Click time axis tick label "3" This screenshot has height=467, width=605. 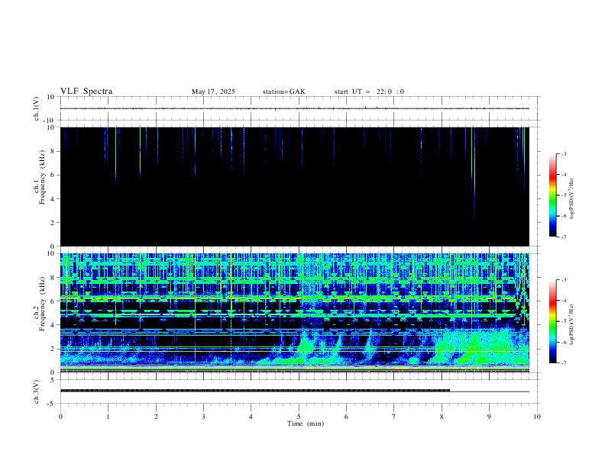coord(203,417)
